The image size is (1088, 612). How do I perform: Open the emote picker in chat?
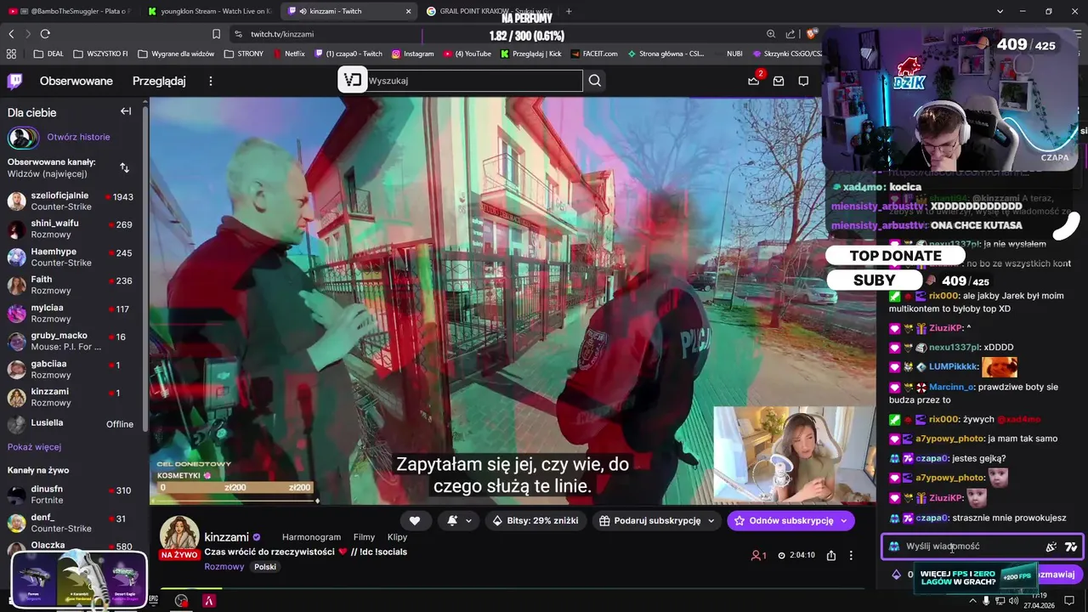point(1051,547)
